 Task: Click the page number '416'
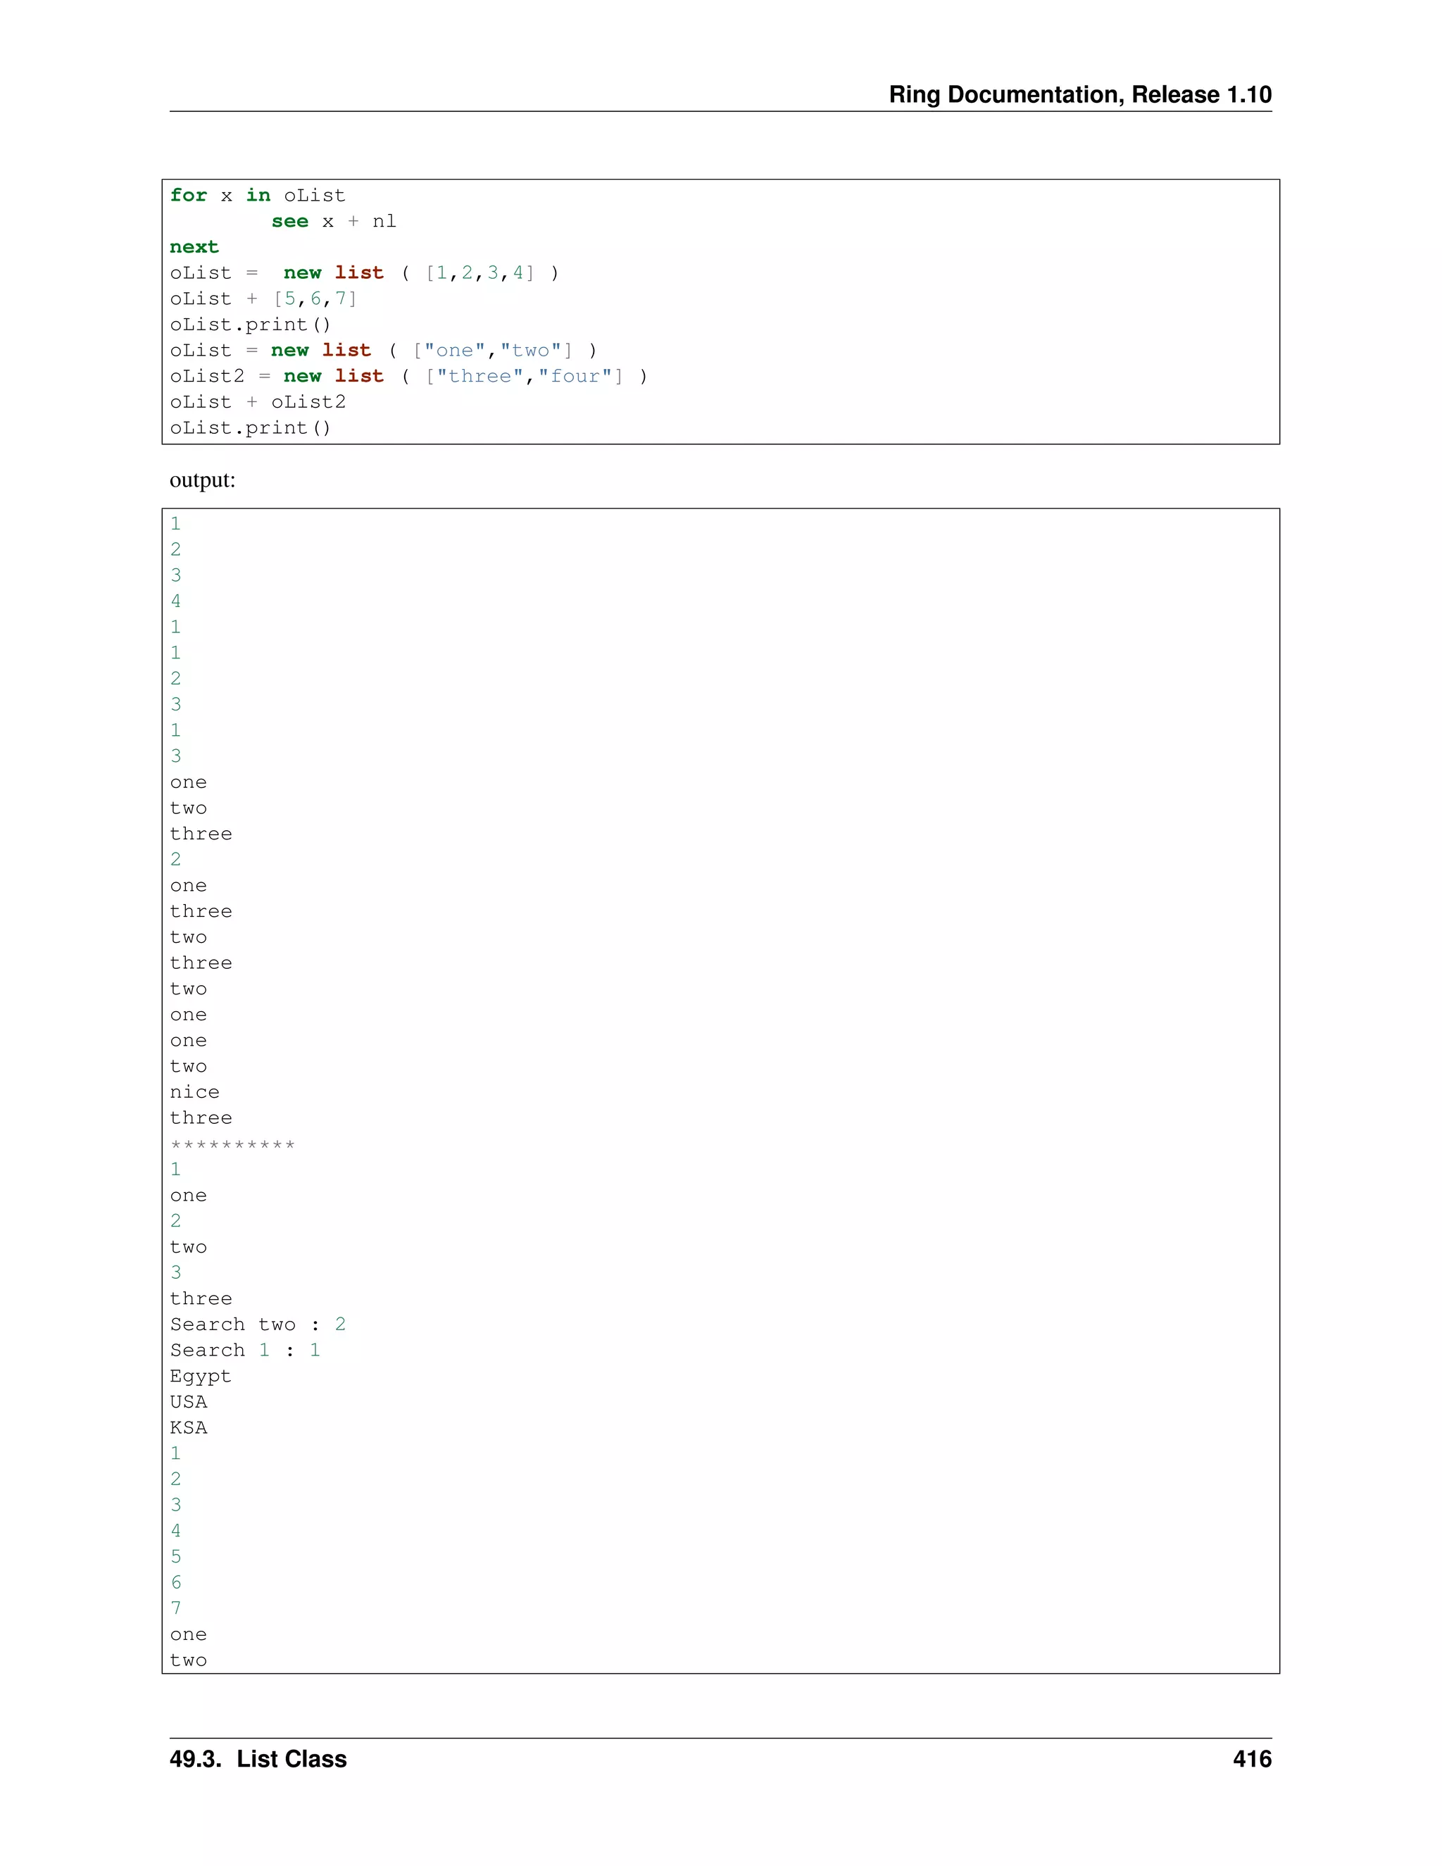pos(1253,1759)
